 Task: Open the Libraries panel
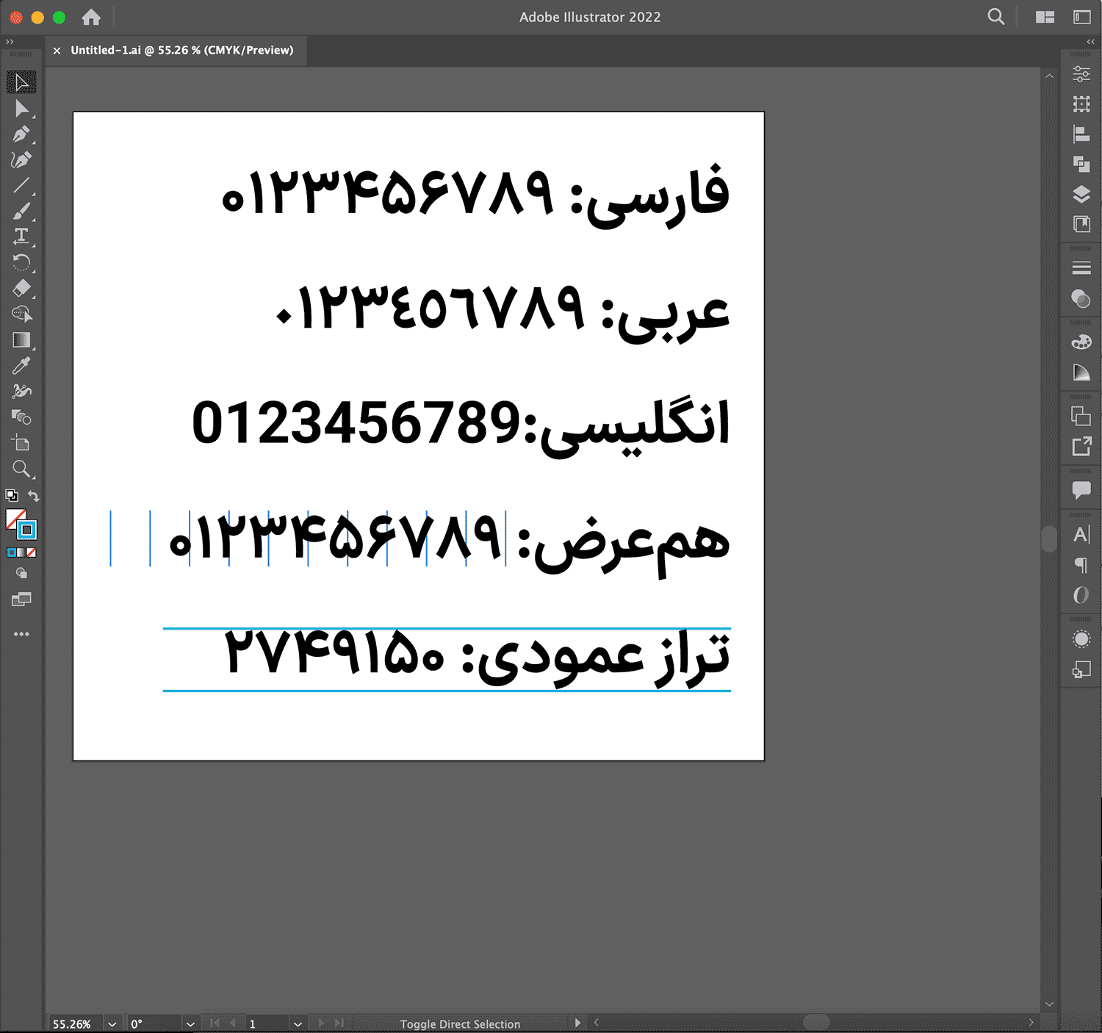click(x=1081, y=224)
